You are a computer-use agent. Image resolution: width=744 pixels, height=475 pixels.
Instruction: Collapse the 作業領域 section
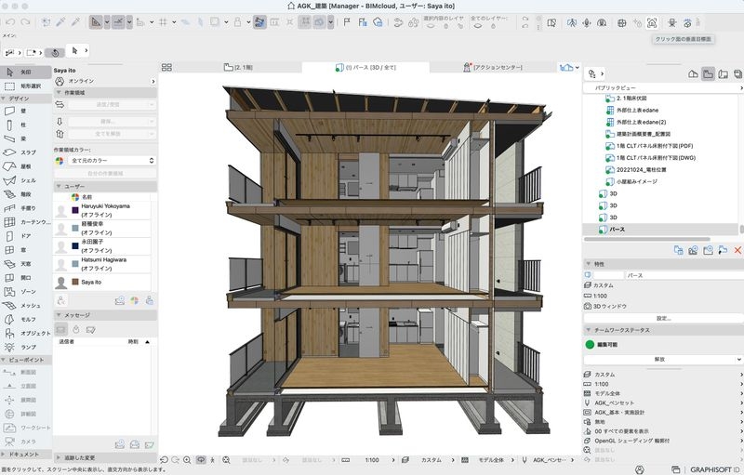pos(59,92)
